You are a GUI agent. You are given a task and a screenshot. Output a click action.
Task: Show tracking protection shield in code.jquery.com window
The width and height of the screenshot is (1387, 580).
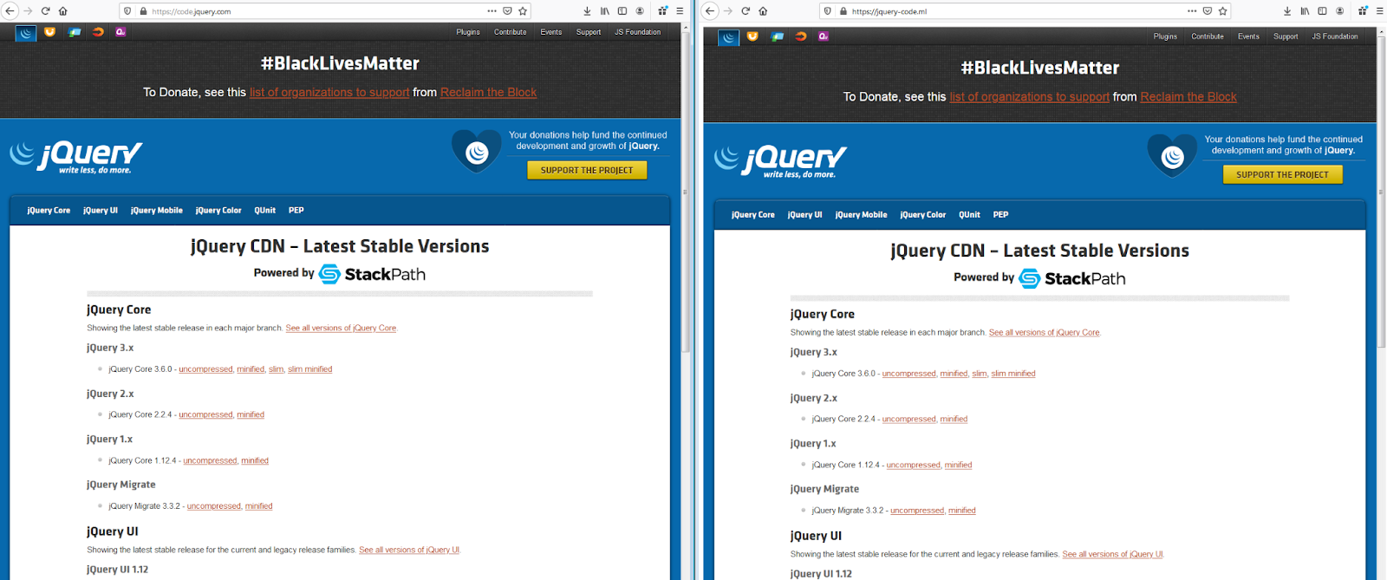pos(127,11)
